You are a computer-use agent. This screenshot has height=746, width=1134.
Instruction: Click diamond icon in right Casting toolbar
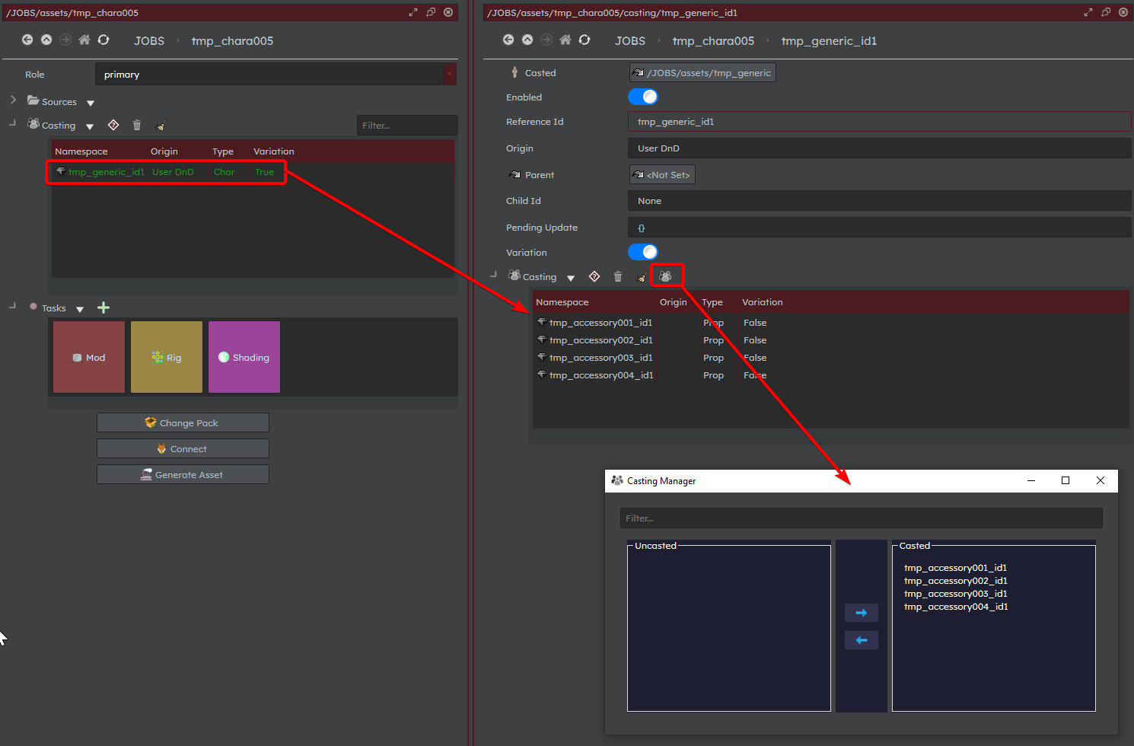click(594, 276)
